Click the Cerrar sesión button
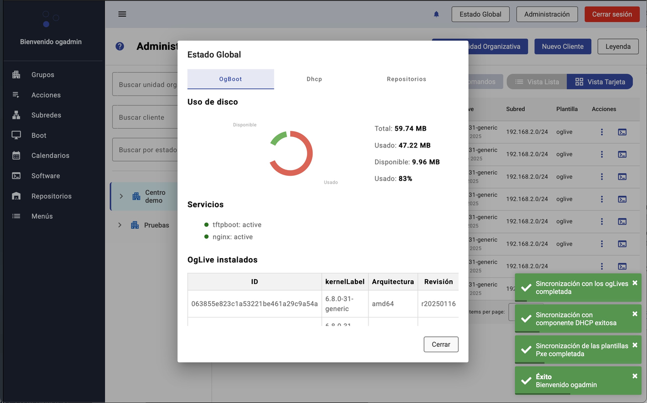The height and width of the screenshot is (403, 647). pos(612,14)
